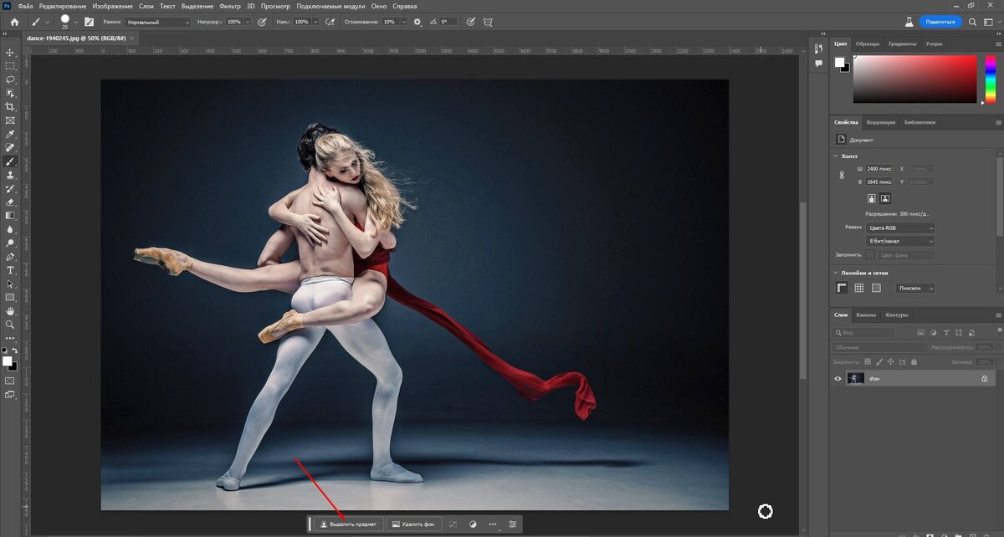Select the Hand tool
The width and height of the screenshot is (1004, 537).
point(10,311)
